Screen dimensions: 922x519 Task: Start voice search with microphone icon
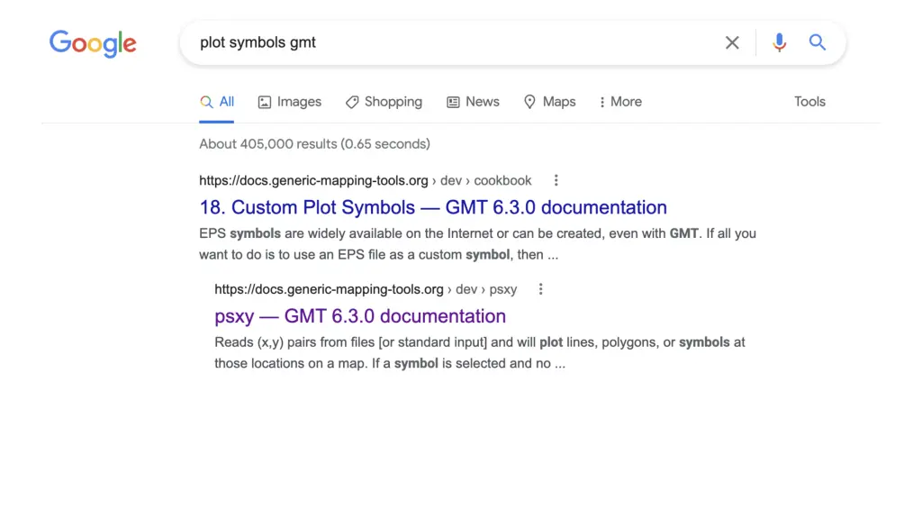(779, 42)
